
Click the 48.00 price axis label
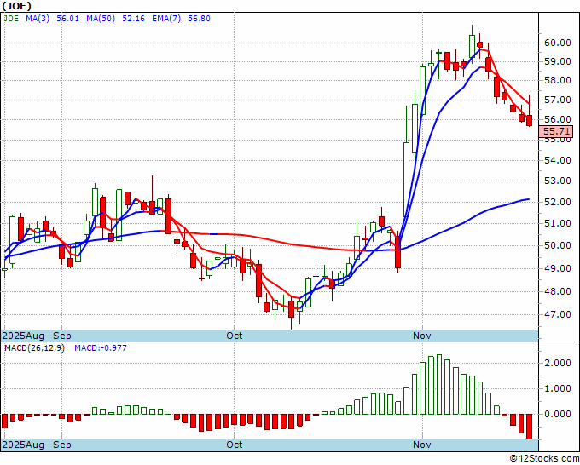pos(558,291)
